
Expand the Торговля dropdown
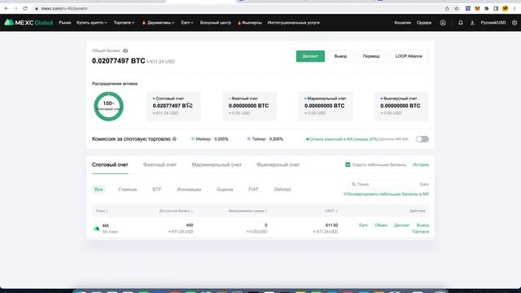tap(124, 23)
